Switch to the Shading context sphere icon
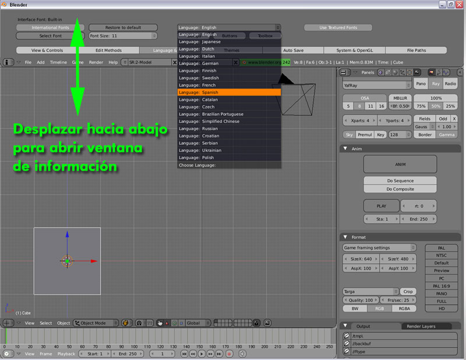This screenshot has width=466, height=360. (395, 72)
